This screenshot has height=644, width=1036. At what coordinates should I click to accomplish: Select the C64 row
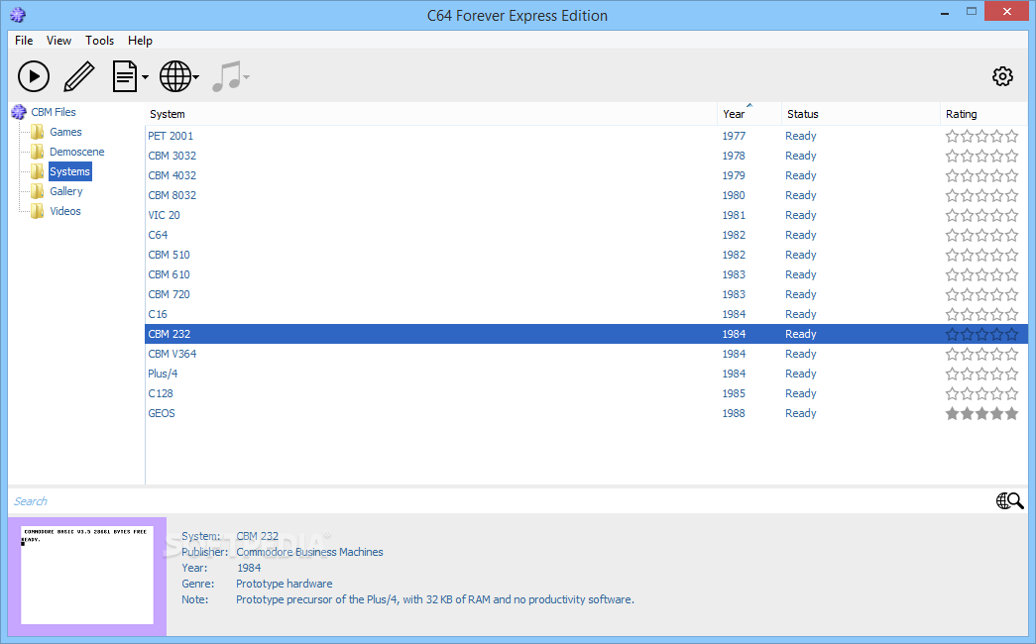pos(586,235)
